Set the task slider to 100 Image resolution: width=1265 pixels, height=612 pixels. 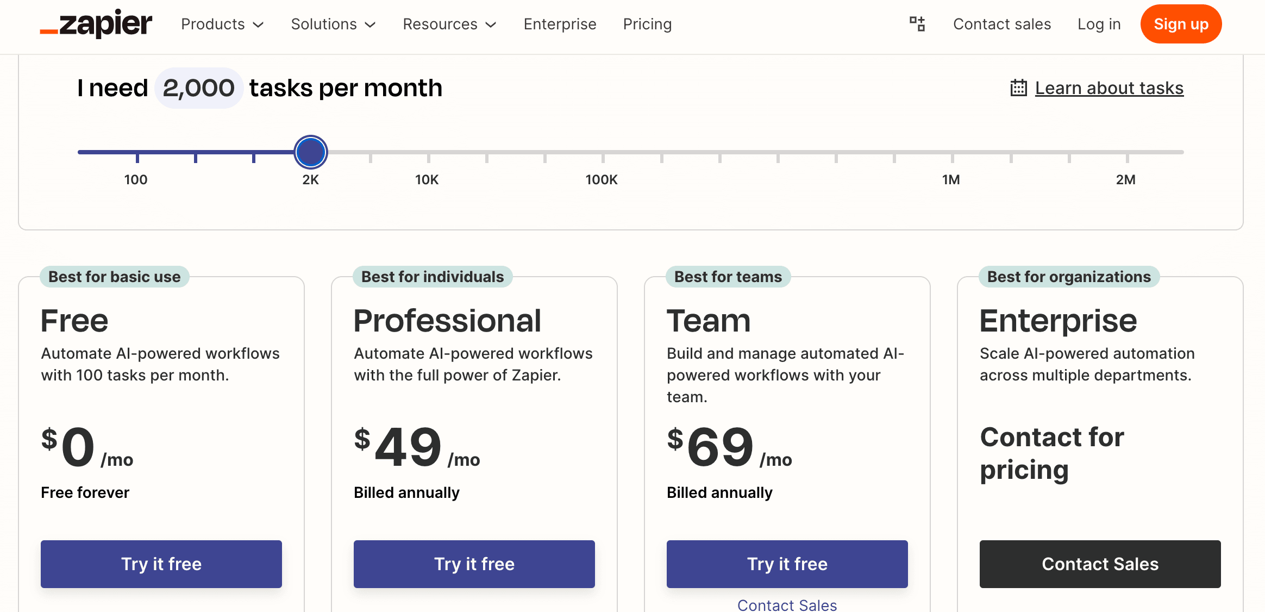(x=137, y=152)
